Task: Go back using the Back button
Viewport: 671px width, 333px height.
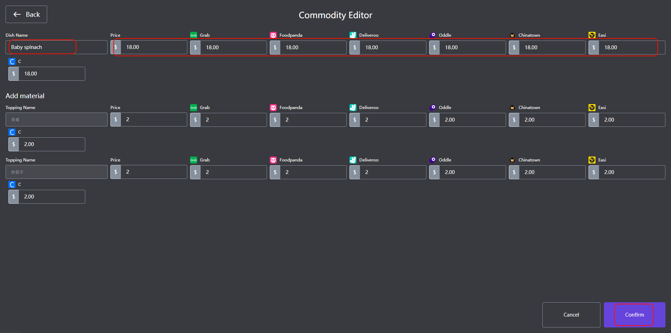Action: point(26,14)
